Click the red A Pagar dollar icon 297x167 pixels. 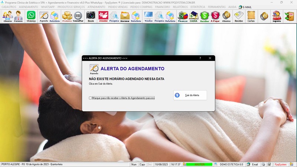coord(215,16)
